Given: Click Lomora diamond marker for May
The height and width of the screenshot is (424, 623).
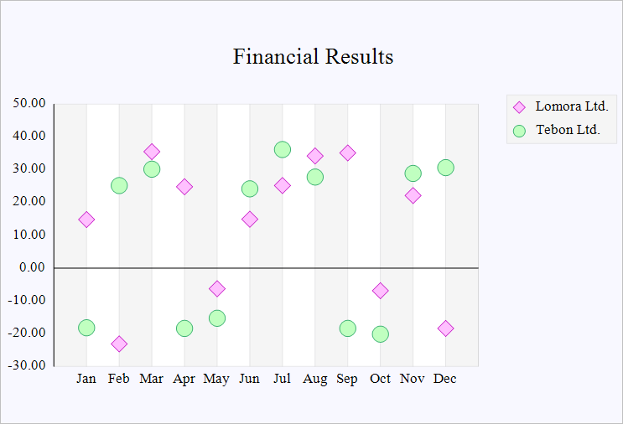Looking at the screenshot, I should coord(217,288).
